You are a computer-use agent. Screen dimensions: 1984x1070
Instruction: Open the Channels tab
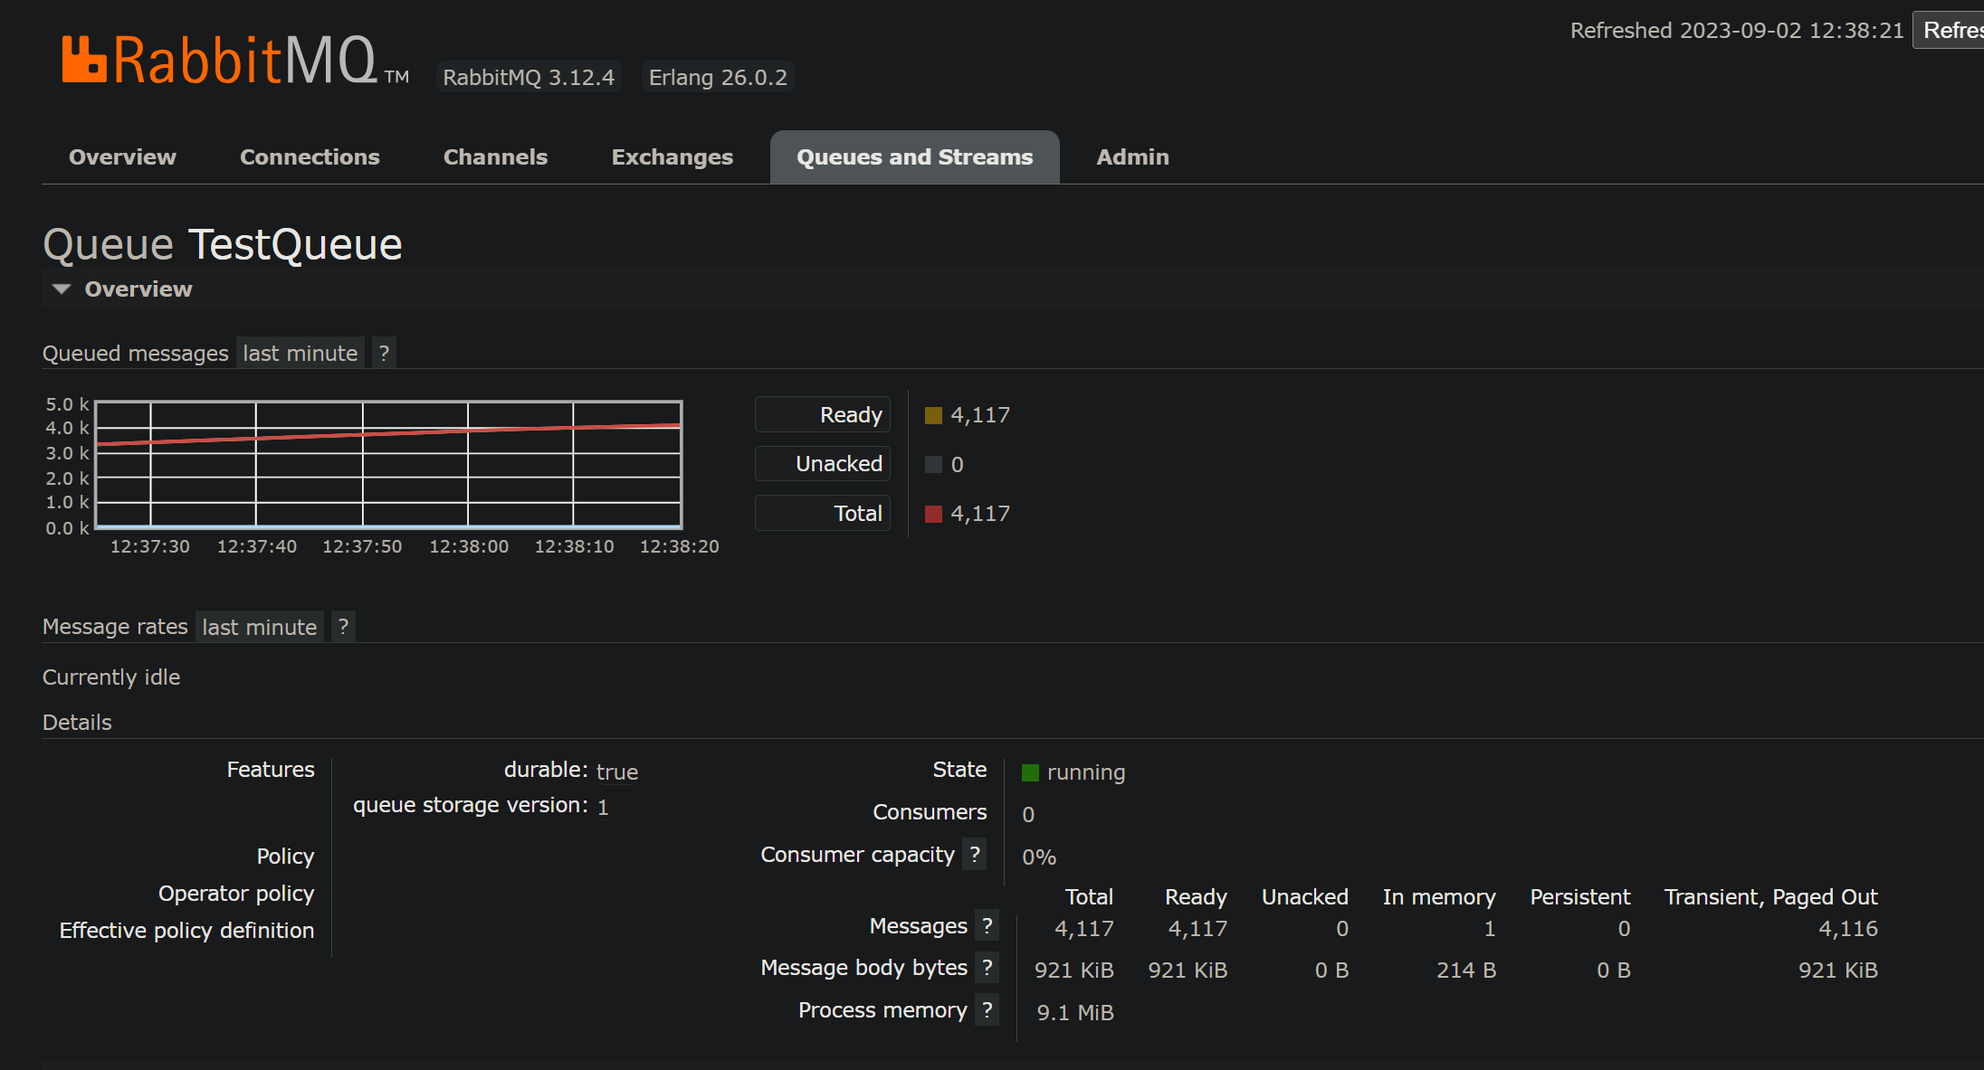pyautogui.click(x=495, y=157)
